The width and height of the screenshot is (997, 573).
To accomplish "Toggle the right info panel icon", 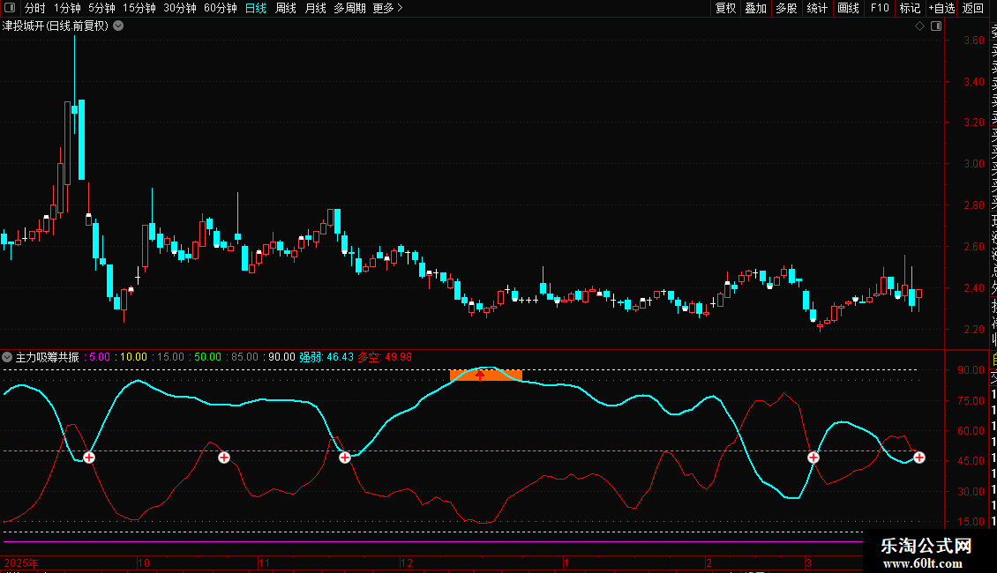I will coord(936,26).
